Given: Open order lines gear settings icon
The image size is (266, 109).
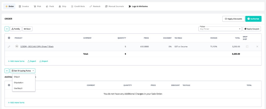Looking at the screenshot, I should pos(9,38).
